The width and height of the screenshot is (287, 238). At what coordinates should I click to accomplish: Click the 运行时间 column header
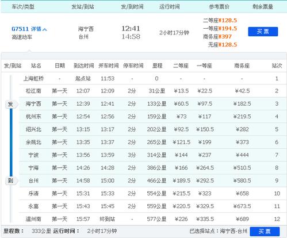170,7
